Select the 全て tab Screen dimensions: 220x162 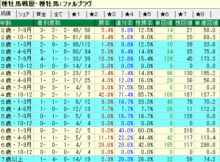(60, 14)
